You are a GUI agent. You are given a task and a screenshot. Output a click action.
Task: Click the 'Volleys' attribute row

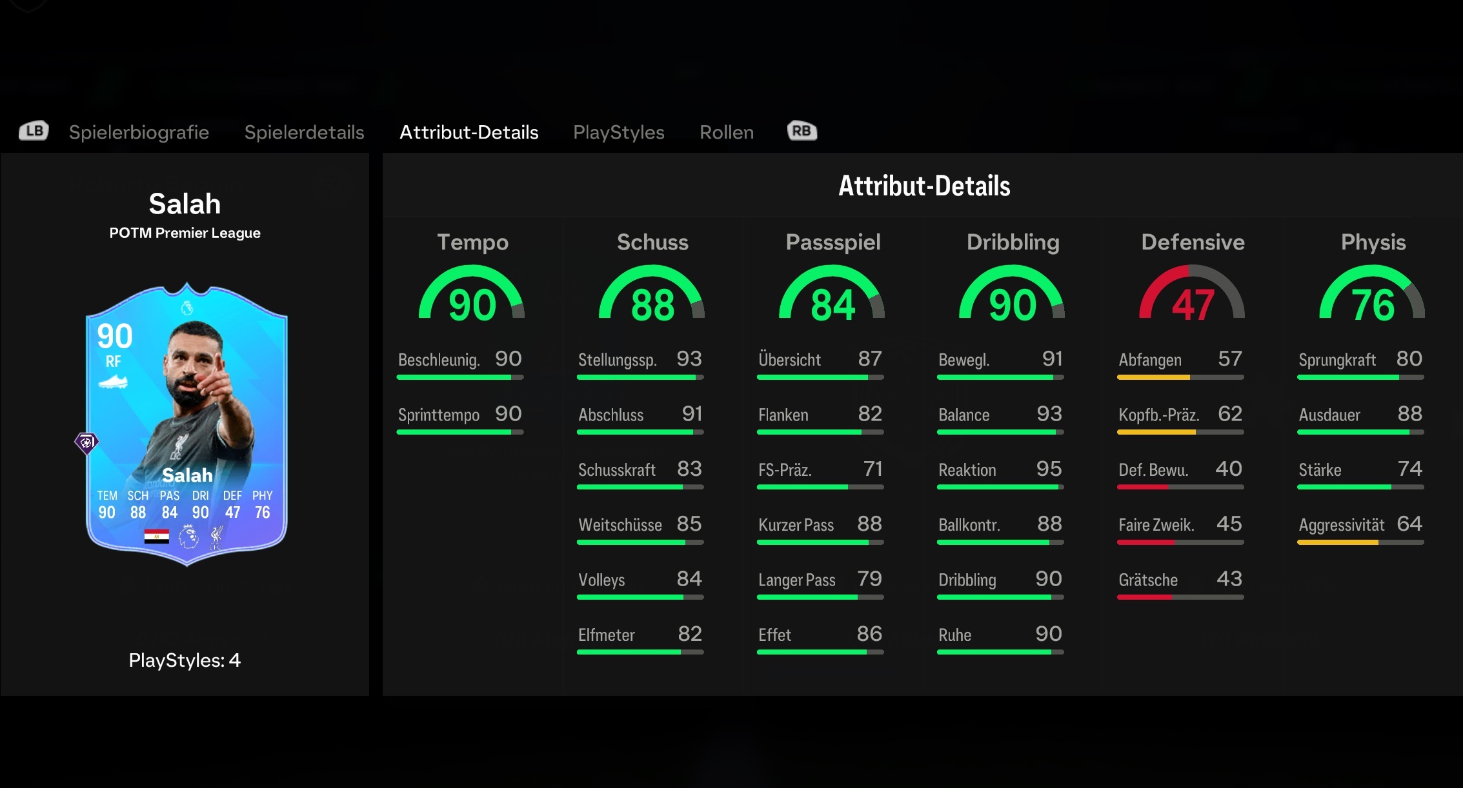[x=640, y=584]
